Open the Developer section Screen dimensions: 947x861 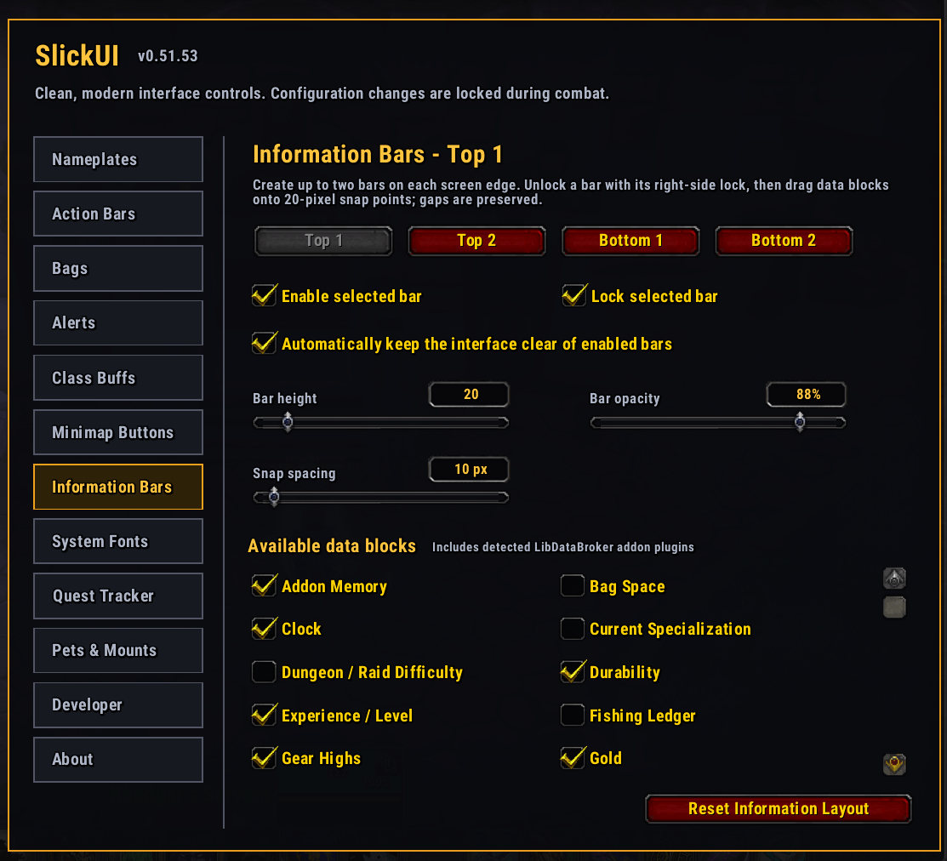tap(118, 704)
